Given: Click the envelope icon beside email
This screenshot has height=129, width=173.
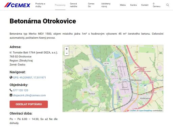Looking at the screenshot, I should [11, 95].
